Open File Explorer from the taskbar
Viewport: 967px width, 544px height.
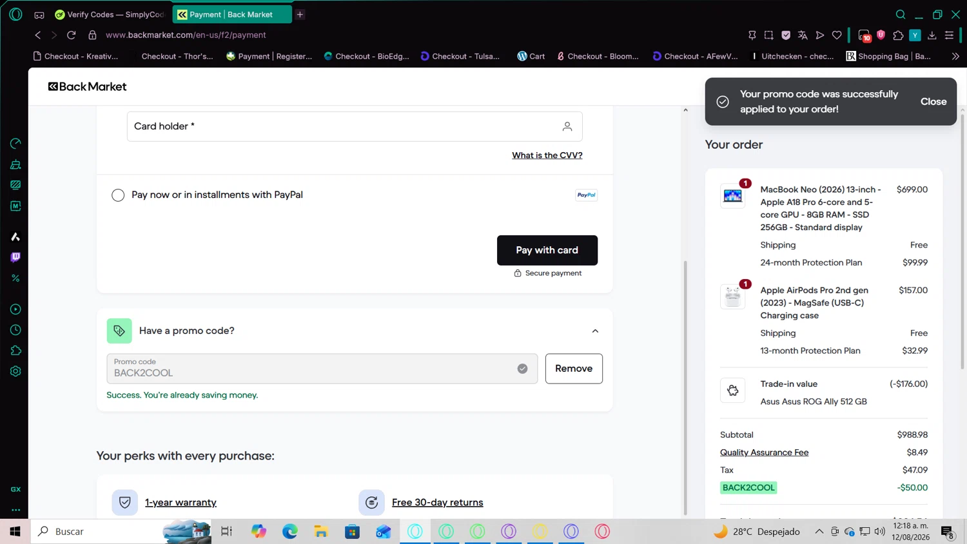[321, 531]
